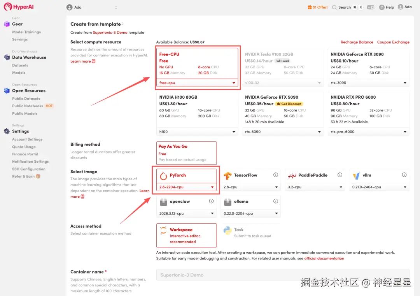Open the openclaw 2026.3.12-cpu version dropdown

coord(186,213)
